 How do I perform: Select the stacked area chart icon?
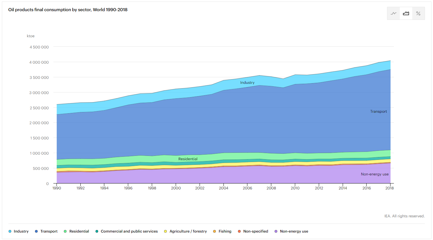coord(406,13)
